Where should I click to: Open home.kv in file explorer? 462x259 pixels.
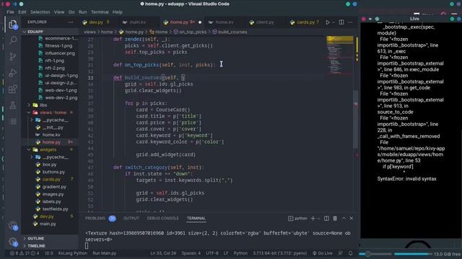(x=51, y=135)
